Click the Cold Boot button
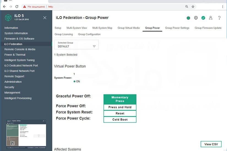 [120, 120]
